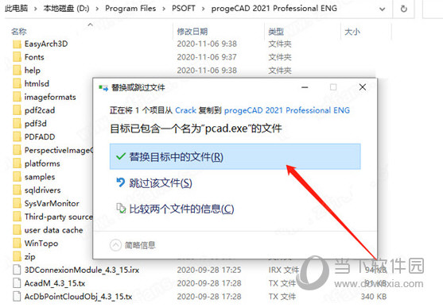
Task: Select the PerspectiveImage folder icon
Action: pos(17,150)
